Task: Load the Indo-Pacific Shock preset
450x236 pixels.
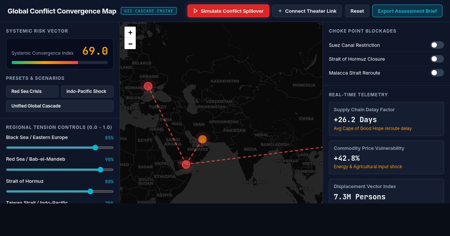Action: (87, 91)
